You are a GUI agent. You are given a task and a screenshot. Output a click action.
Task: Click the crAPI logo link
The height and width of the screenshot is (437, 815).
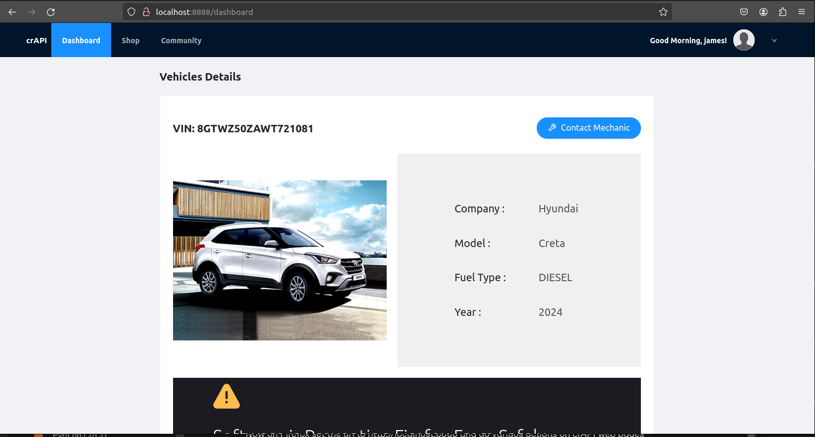tap(36, 41)
